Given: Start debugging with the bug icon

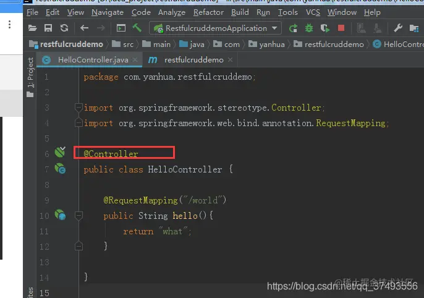Looking at the screenshot, I should click(309, 28).
